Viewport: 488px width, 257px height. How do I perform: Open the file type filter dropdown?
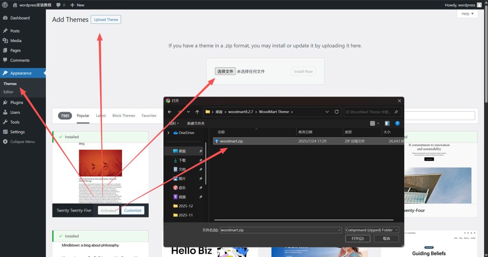pos(372,230)
